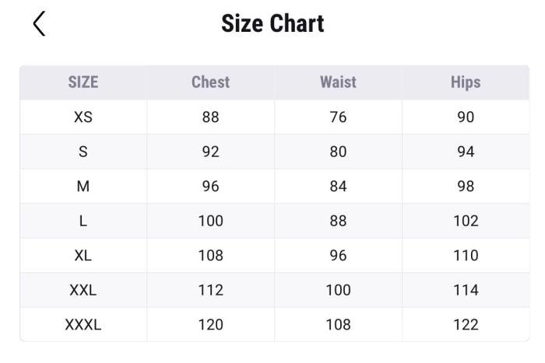Viewport: 545px width, 363px height.
Task: Choose the XXXL size row label
Action: tap(83, 325)
